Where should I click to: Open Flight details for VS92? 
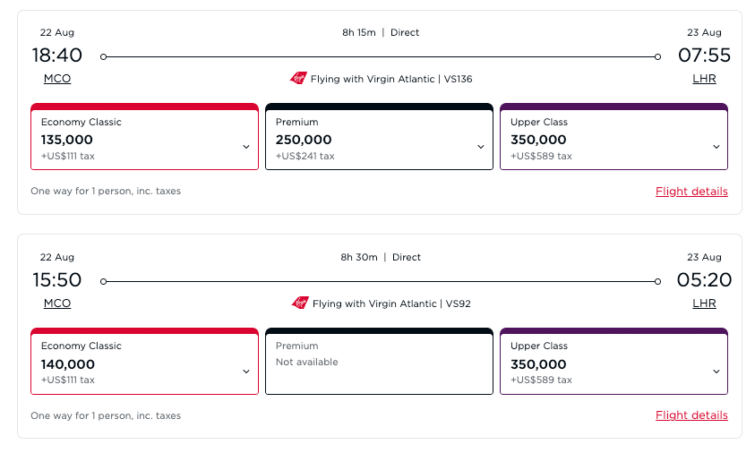(x=691, y=415)
